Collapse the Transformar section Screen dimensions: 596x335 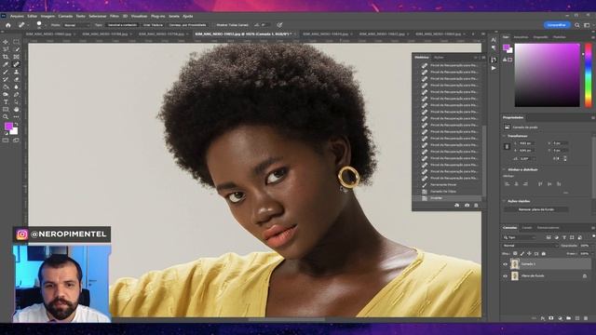505,136
